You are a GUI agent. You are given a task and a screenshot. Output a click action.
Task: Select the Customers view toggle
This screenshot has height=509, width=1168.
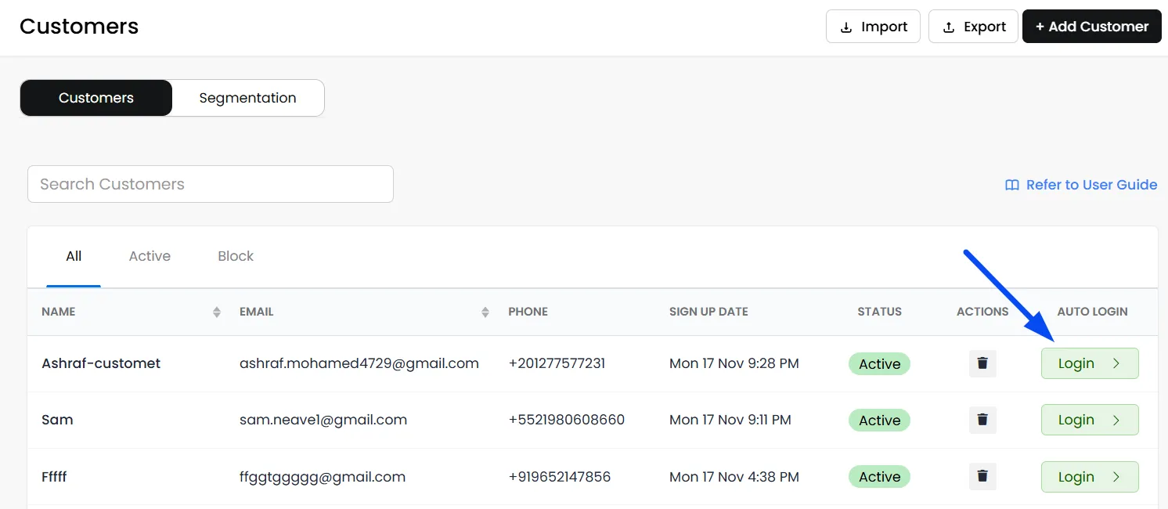click(x=96, y=98)
